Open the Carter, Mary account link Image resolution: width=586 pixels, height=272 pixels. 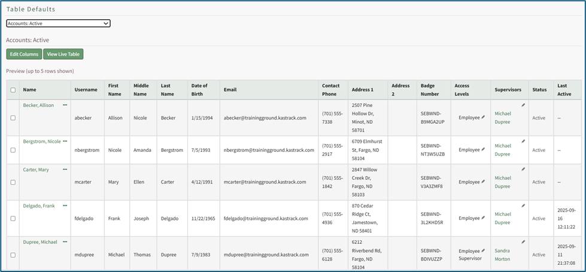tap(36, 170)
